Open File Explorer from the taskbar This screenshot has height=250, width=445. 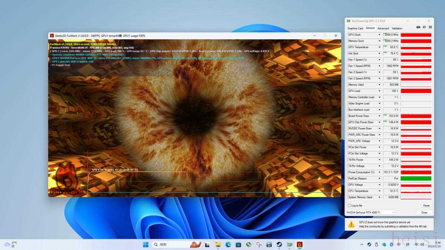pos(218,244)
